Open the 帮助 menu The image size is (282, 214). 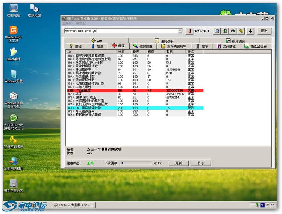[81, 23]
